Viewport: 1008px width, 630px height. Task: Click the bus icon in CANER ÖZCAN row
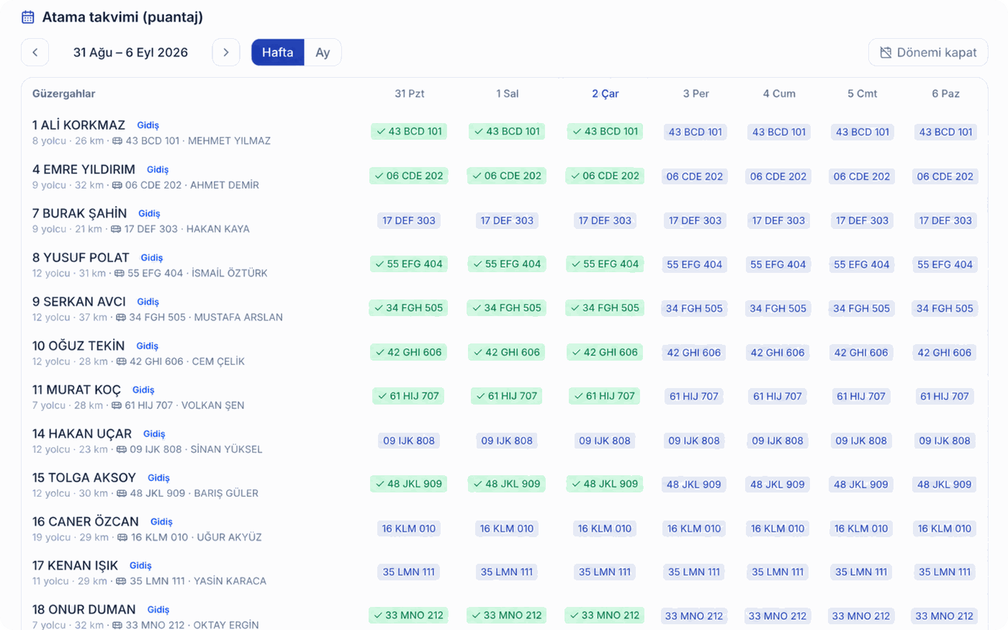point(122,537)
